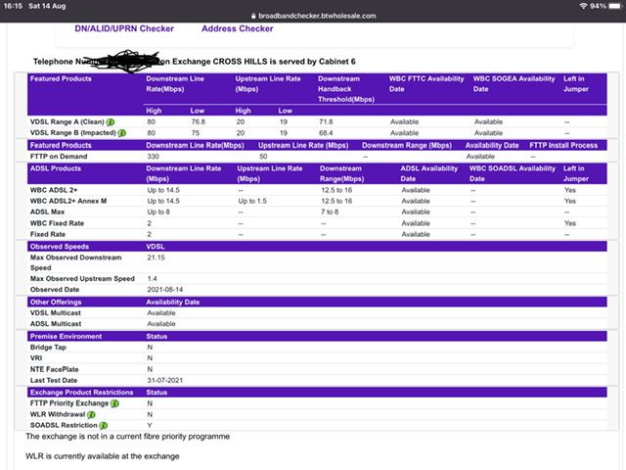Click info icon beside VDSL Range B (Impacted)
The image size is (626, 470).
click(123, 132)
